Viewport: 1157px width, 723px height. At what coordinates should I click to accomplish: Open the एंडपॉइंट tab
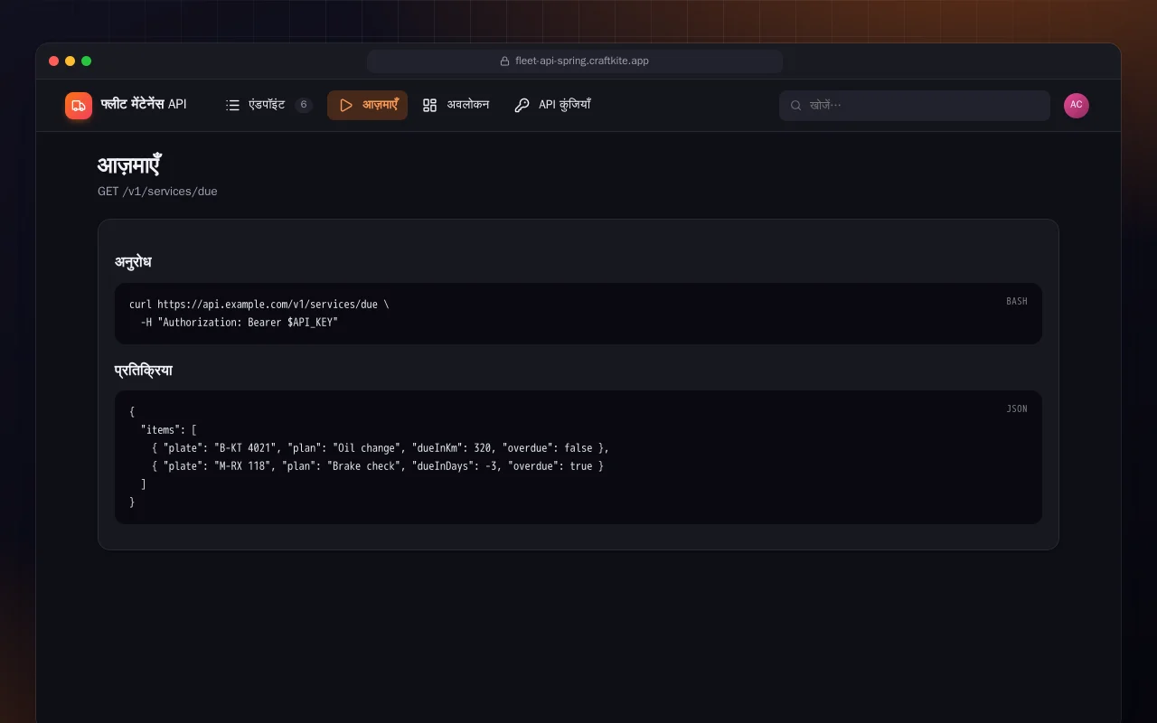pyautogui.click(x=269, y=105)
